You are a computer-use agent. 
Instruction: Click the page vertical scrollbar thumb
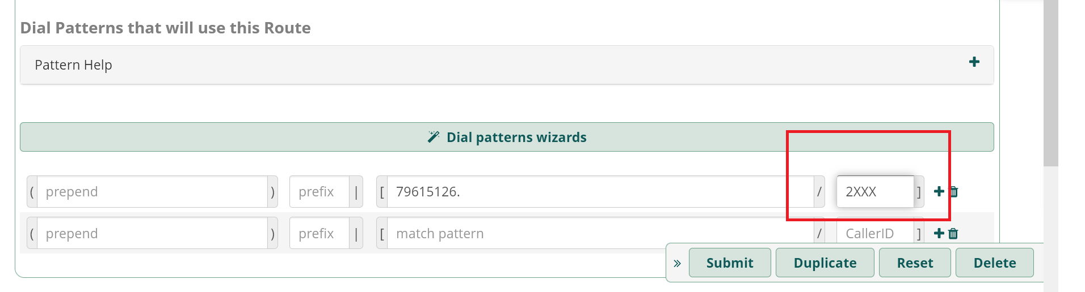click(x=1051, y=83)
